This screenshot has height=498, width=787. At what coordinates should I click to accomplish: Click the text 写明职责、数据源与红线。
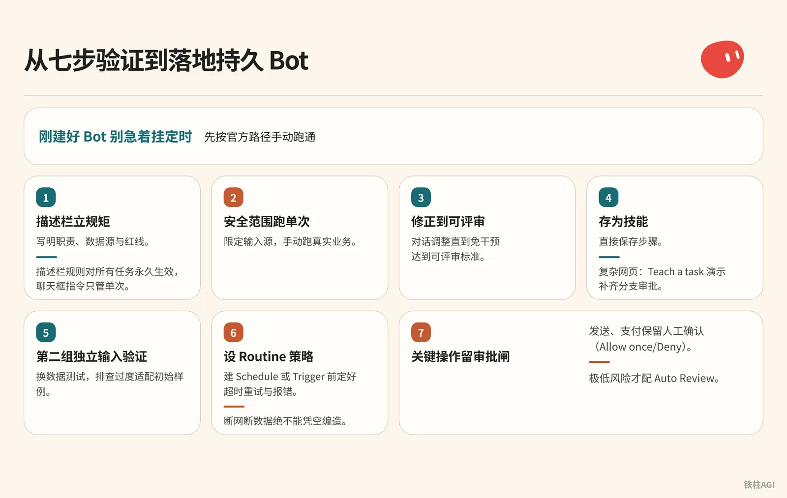click(92, 241)
